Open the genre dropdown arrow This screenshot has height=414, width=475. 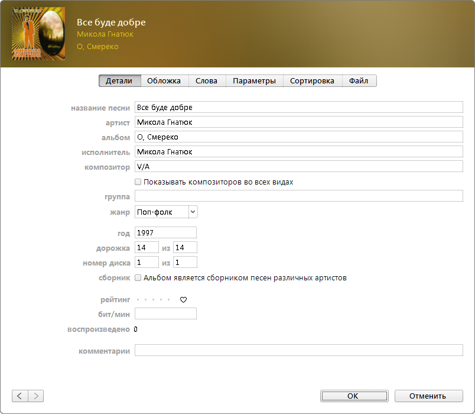pos(193,212)
